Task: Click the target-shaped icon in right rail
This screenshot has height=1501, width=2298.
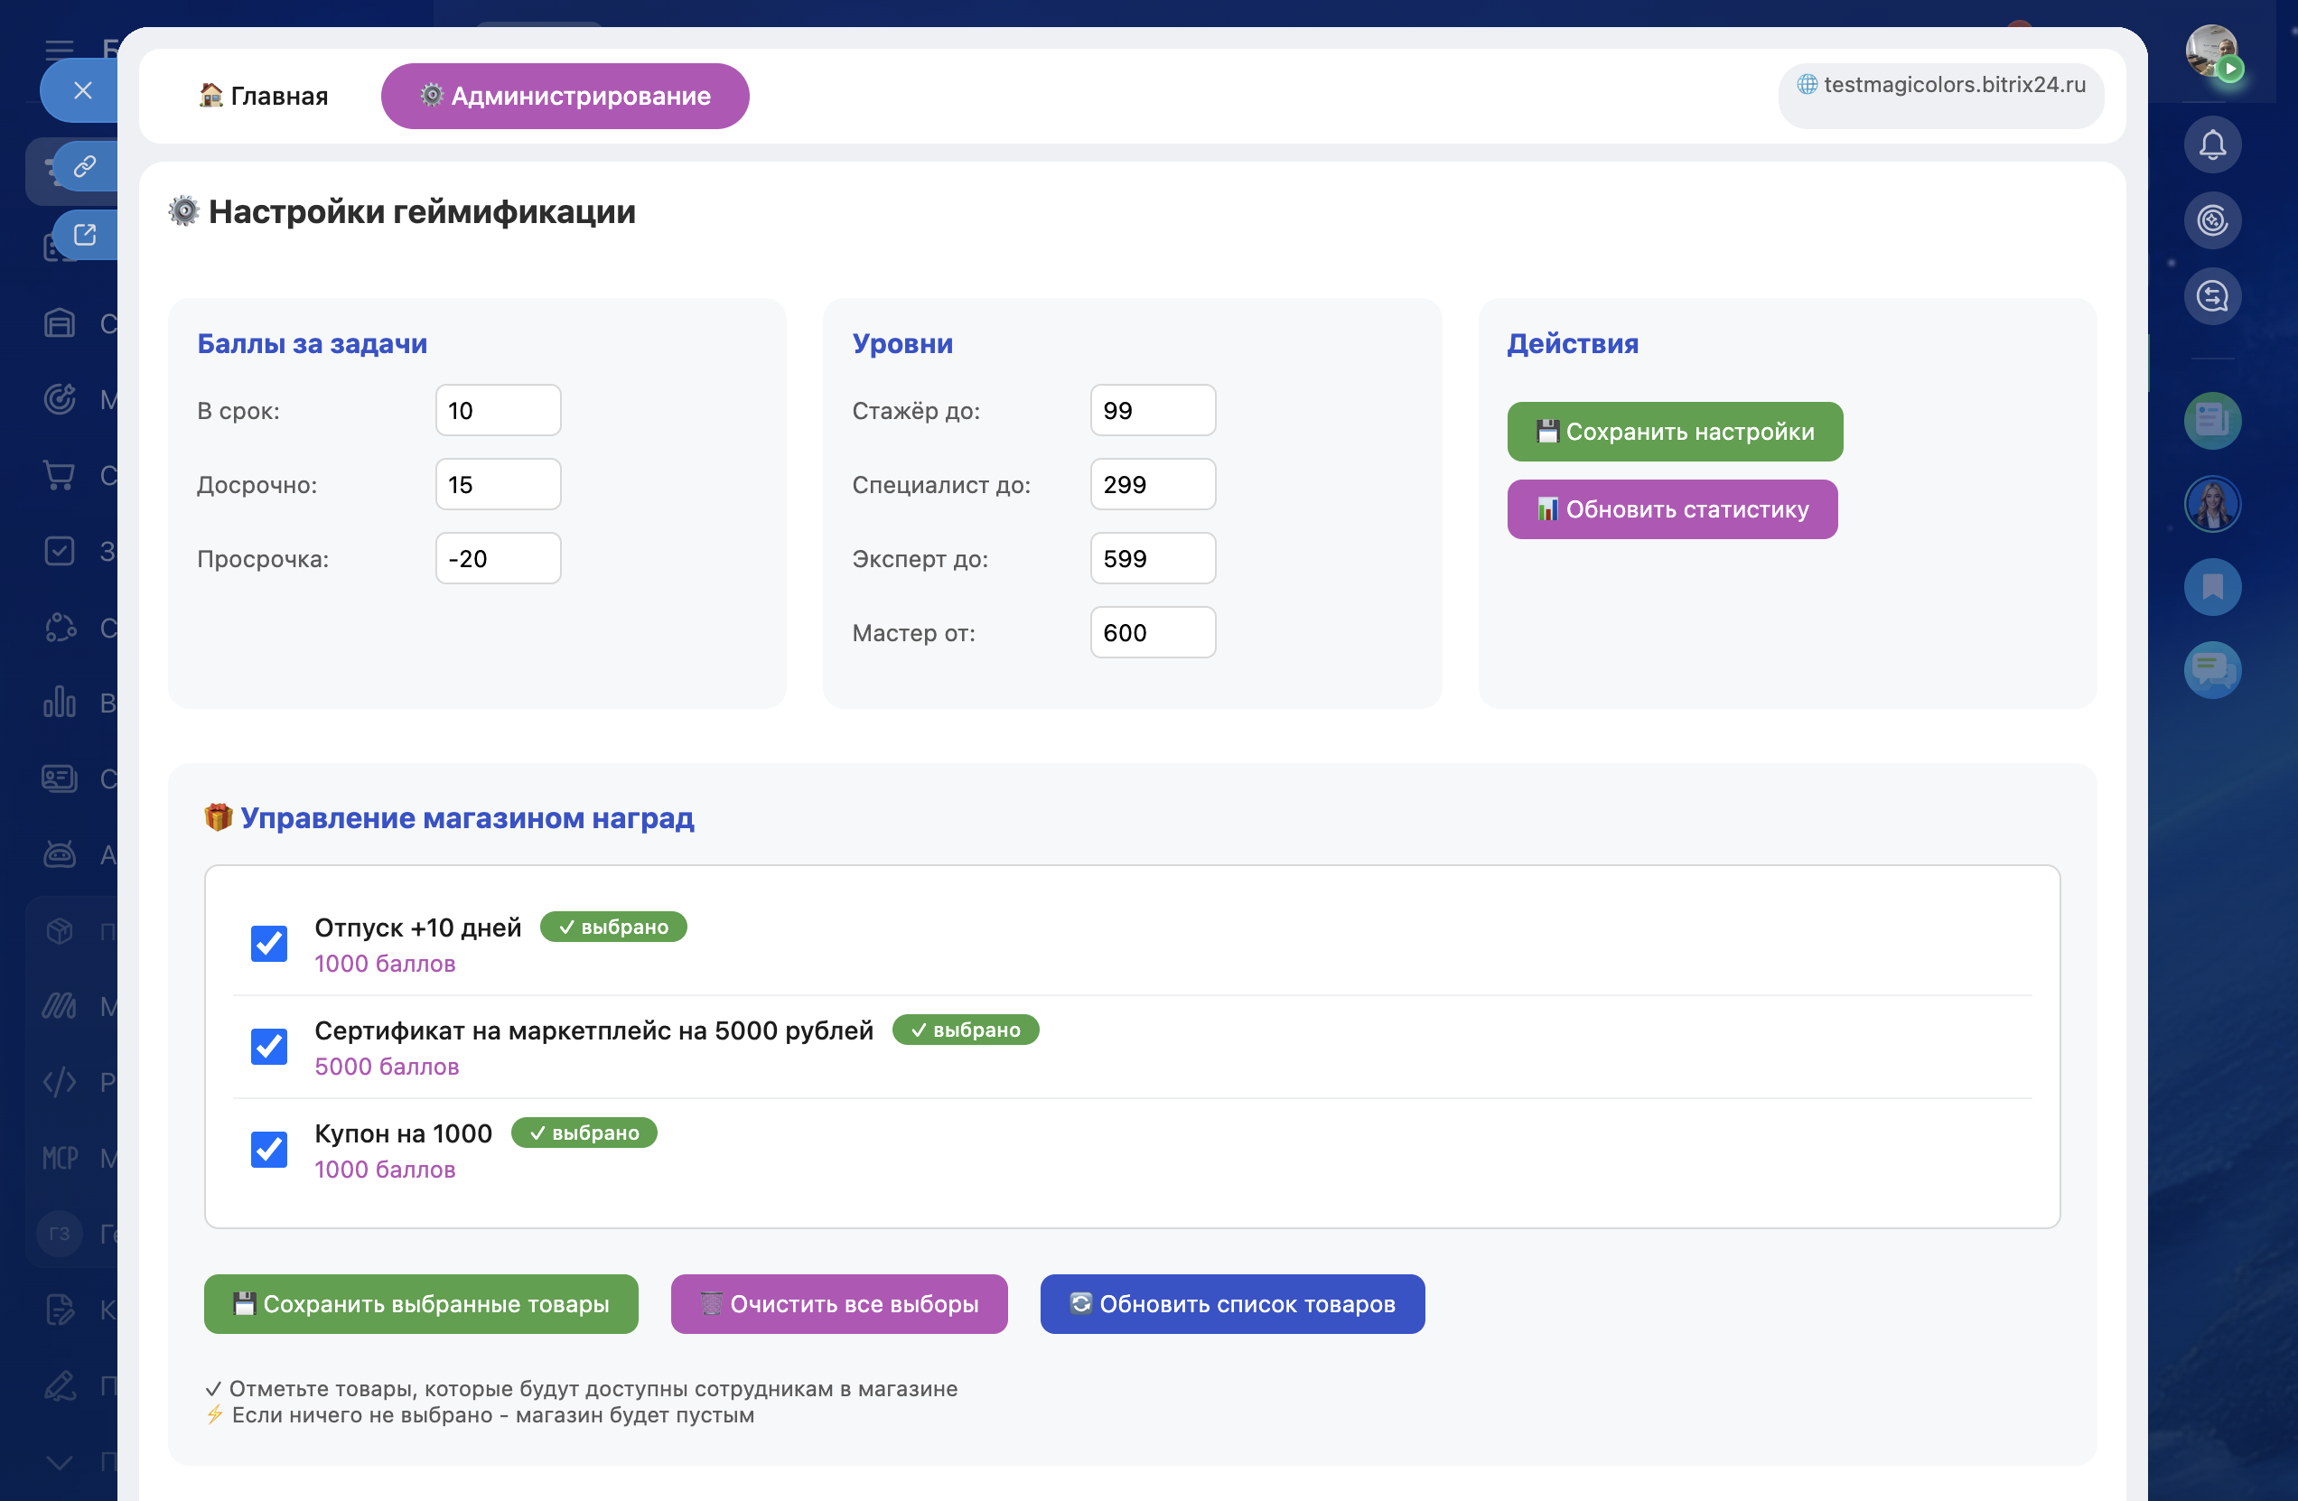Action: pyautogui.click(x=2211, y=220)
